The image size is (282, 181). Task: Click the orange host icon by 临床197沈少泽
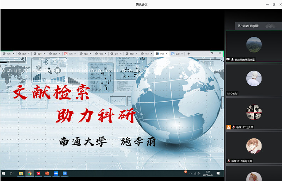[x=229, y=127]
